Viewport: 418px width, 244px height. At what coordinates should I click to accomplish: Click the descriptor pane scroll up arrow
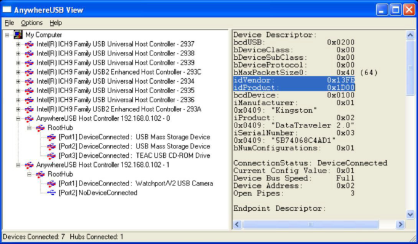(410, 35)
